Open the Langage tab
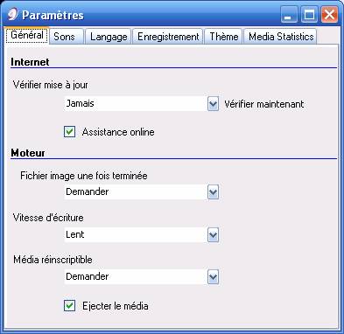Viewport: 344px width, 334px height. click(109, 37)
